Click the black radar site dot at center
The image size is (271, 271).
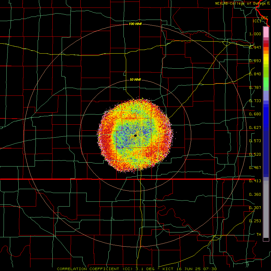(135, 136)
